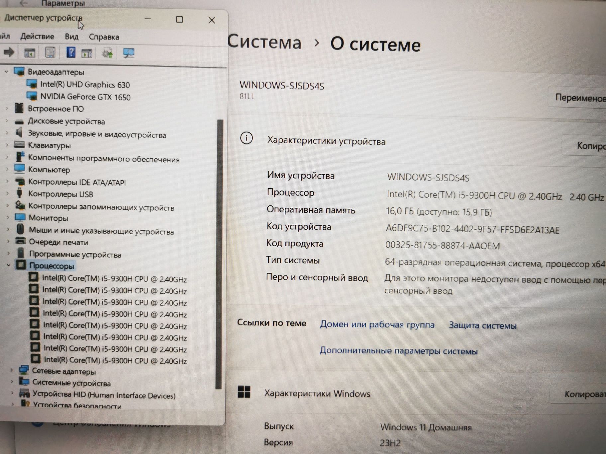Screen dimensions: 606x454
Task: Click the info circle icon by Характеристики устройства
Action: pyautogui.click(x=246, y=138)
